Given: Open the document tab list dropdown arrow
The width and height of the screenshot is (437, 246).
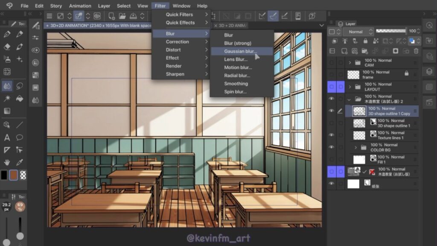Looking at the screenshot, I should (322, 25).
